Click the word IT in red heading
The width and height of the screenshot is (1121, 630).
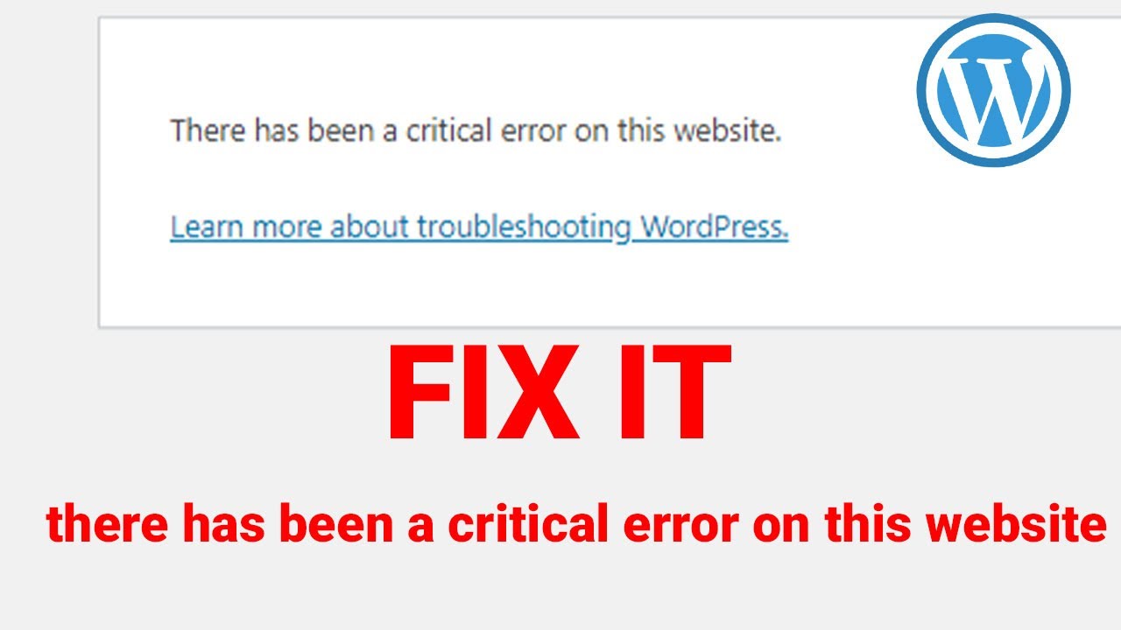(674, 393)
